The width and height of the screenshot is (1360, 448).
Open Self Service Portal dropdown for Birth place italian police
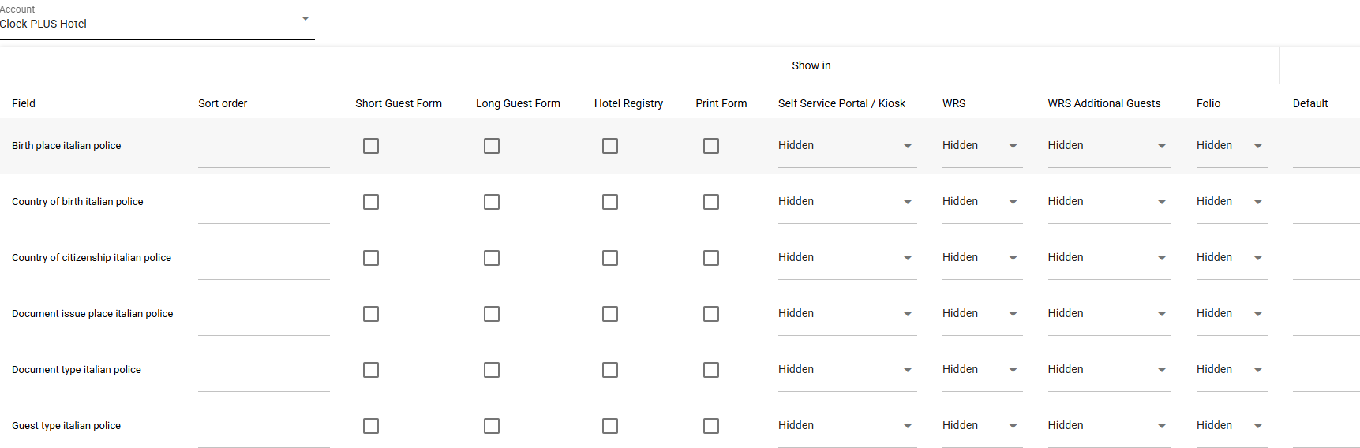pyautogui.click(x=846, y=146)
